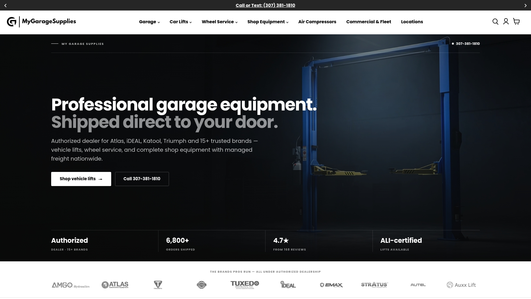Click the Triumph brand logo
The width and height of the screenshot is (531, 299).
coord(158,285)
